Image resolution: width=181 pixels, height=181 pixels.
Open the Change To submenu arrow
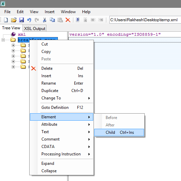(89, 98)
